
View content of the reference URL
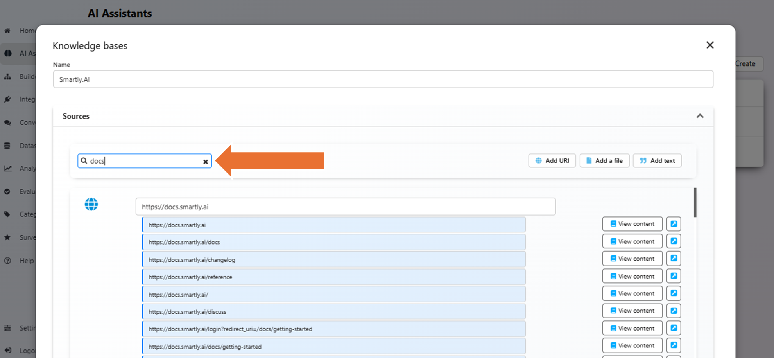[x=632, y=276]
